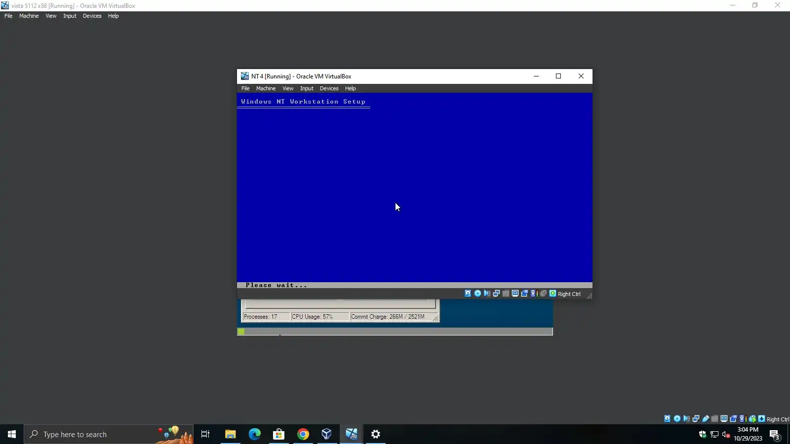Open Input menu in the NT 4 window
This screenshot has height=444, width=790.
coord(307,88)
